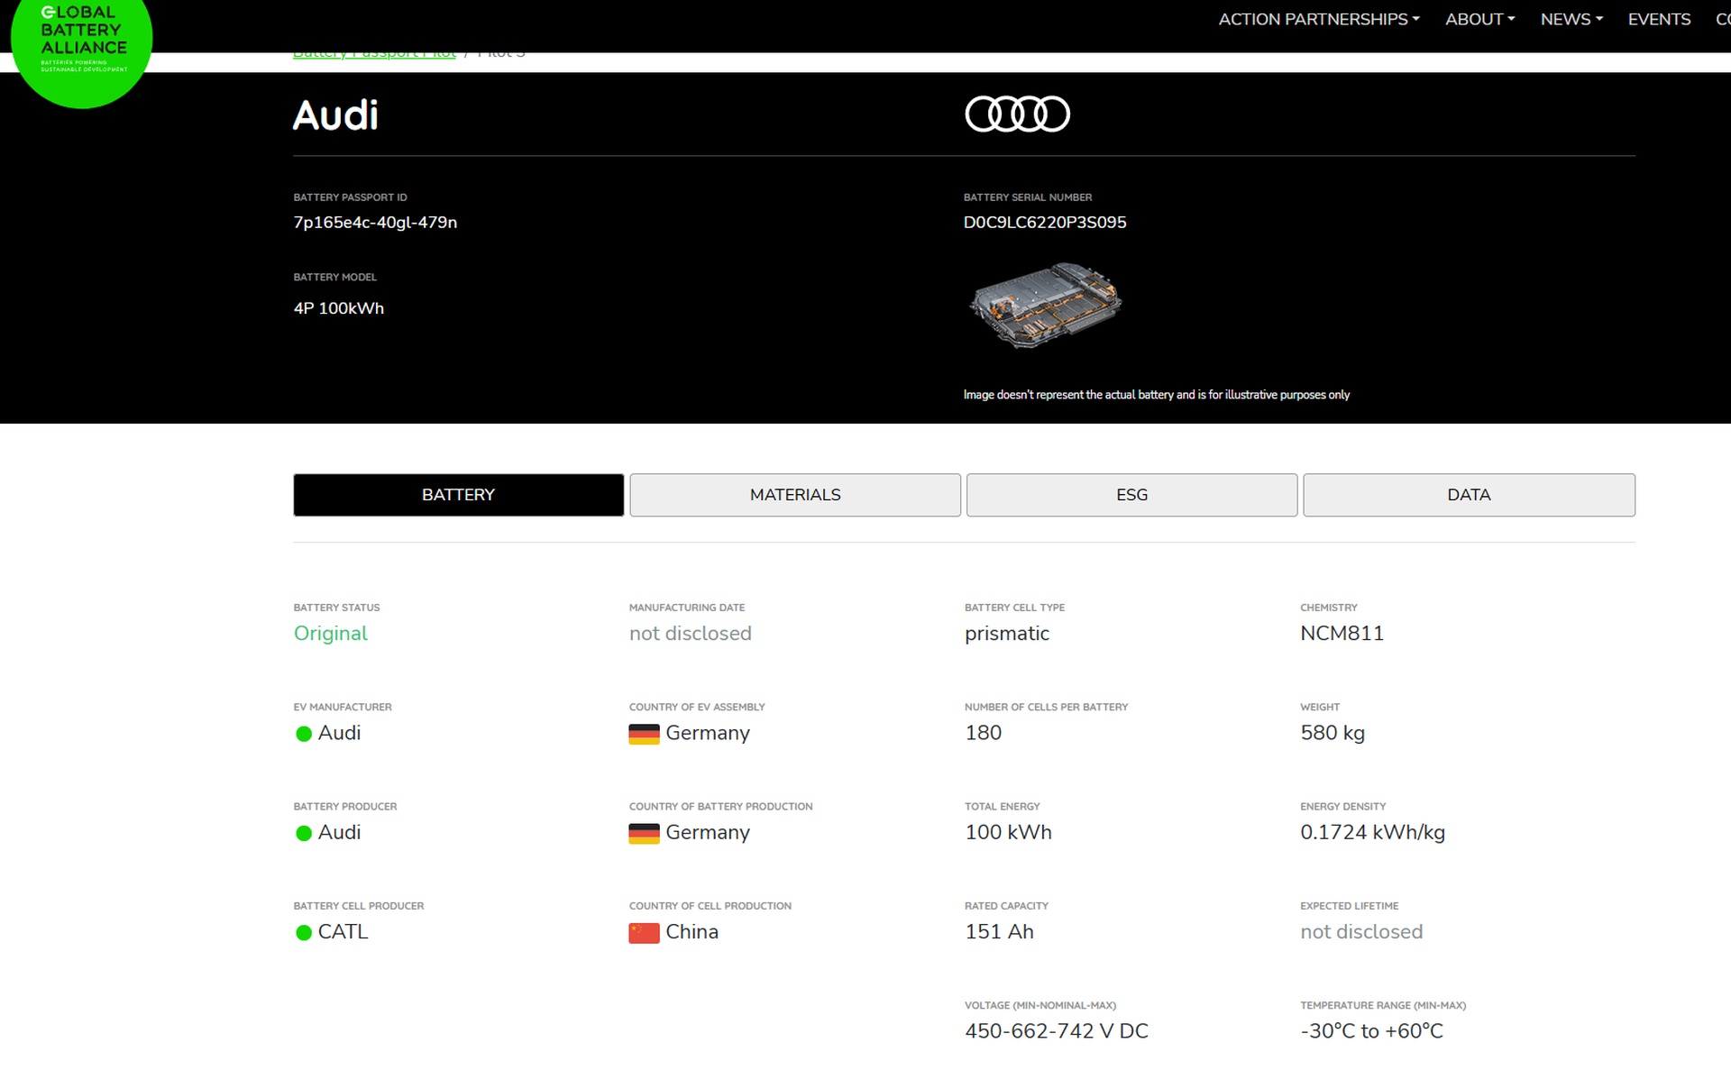1731x1070 pixels.
Task: Switch to the ESG tab
Action: pyautogui.click(x=1131, y=495)
